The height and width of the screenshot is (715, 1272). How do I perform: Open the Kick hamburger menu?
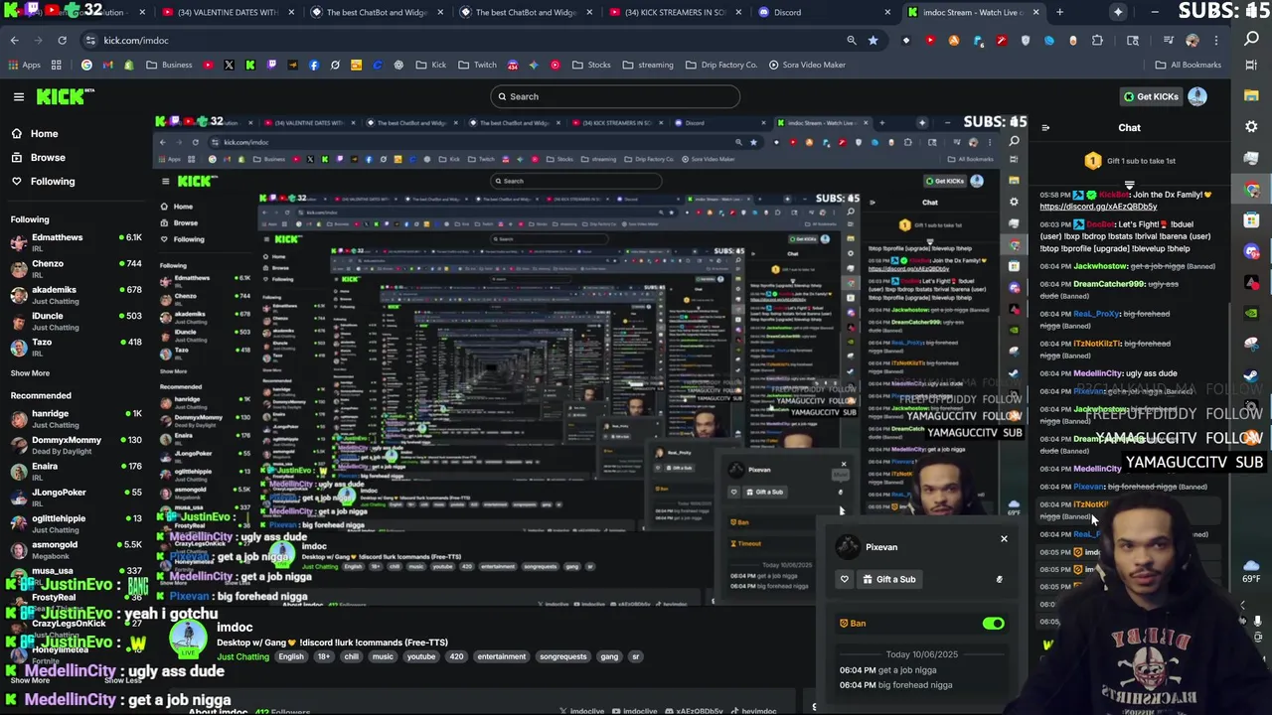[x=18, y=96]
